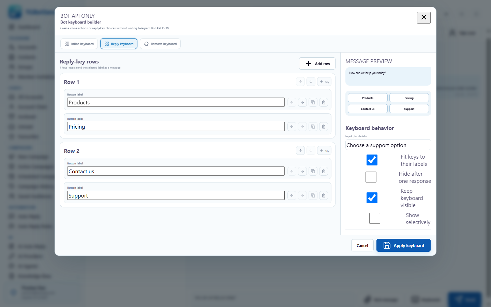Move Products key right
This screenshot has width=491, height=307.
tap(302, 102)
